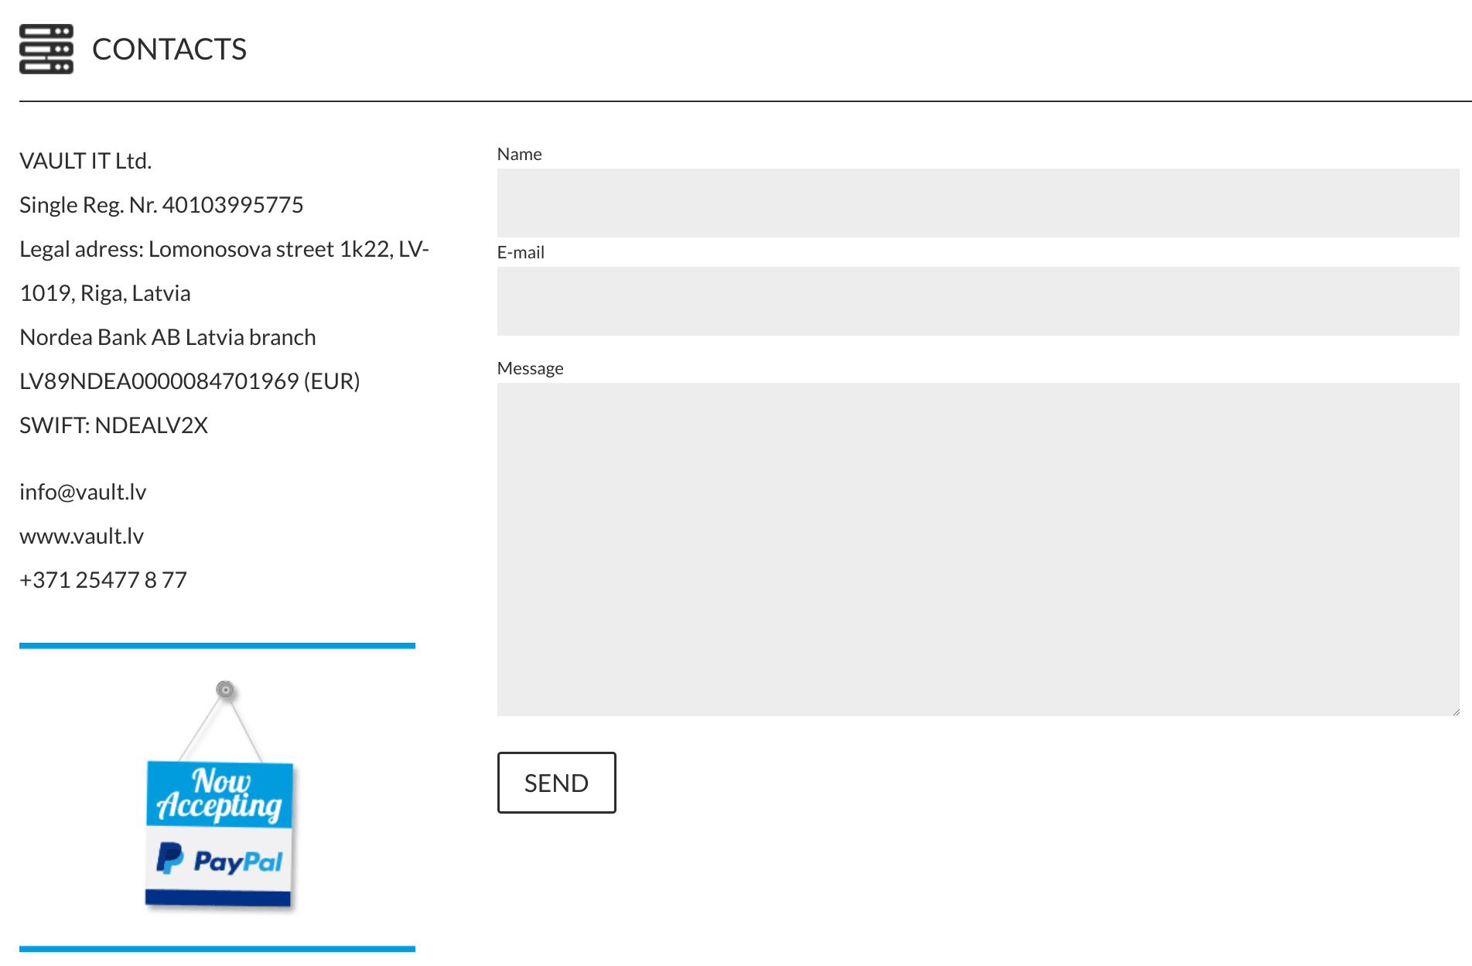This screenshot has height=966, width=1472.
Task: Click the SEND button
Action: 557,783
